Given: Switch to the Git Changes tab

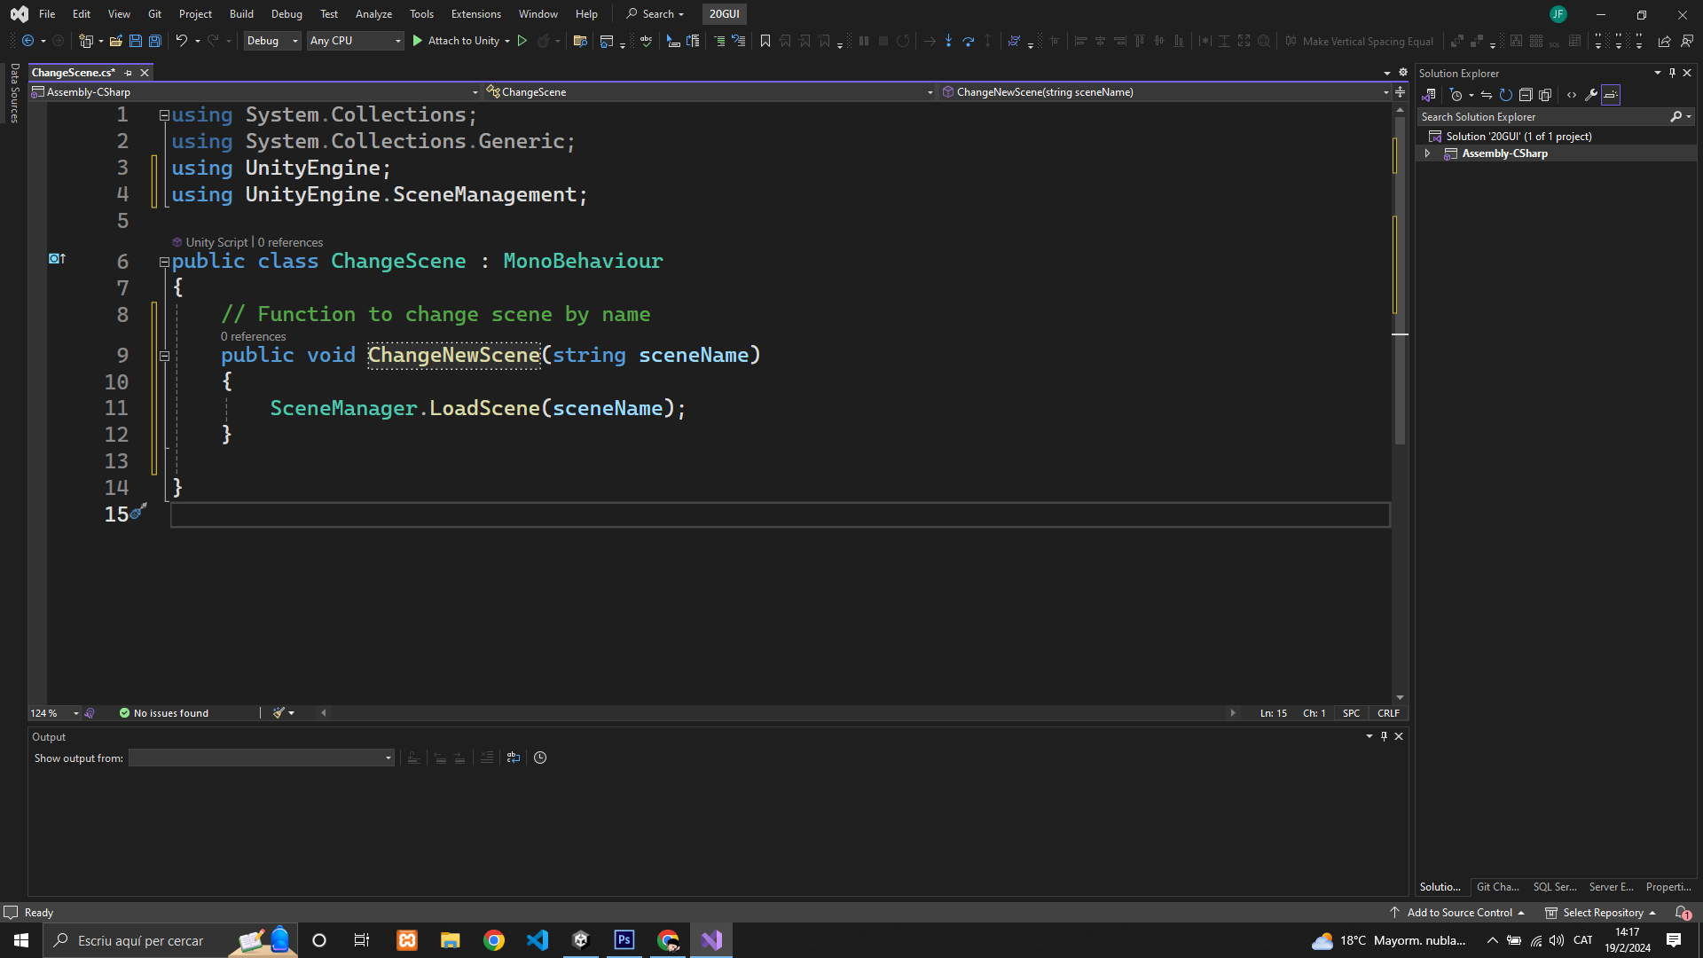Looking at the screenshot, I should [1497, 887].
